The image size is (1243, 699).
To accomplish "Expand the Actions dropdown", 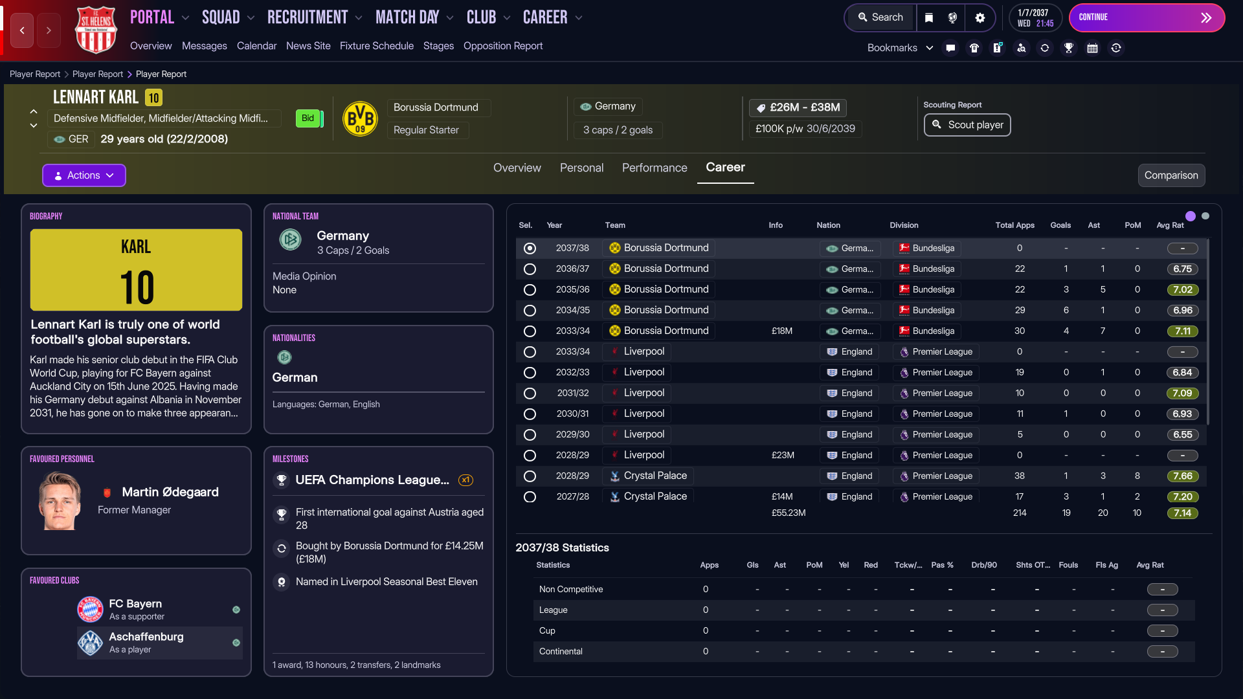I will [x=84, y=175].
